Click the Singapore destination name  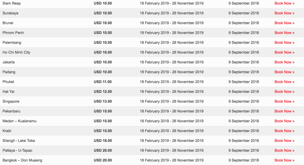11,101
